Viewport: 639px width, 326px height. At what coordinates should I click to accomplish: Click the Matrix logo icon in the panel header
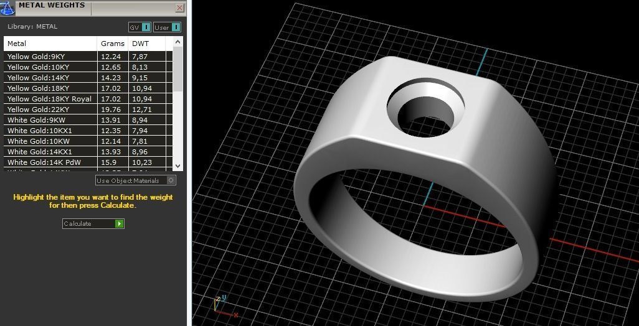[x=7, y=7]
